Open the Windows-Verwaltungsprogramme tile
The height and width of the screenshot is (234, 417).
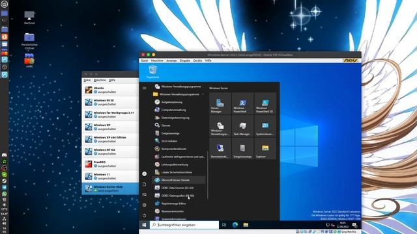220,126
